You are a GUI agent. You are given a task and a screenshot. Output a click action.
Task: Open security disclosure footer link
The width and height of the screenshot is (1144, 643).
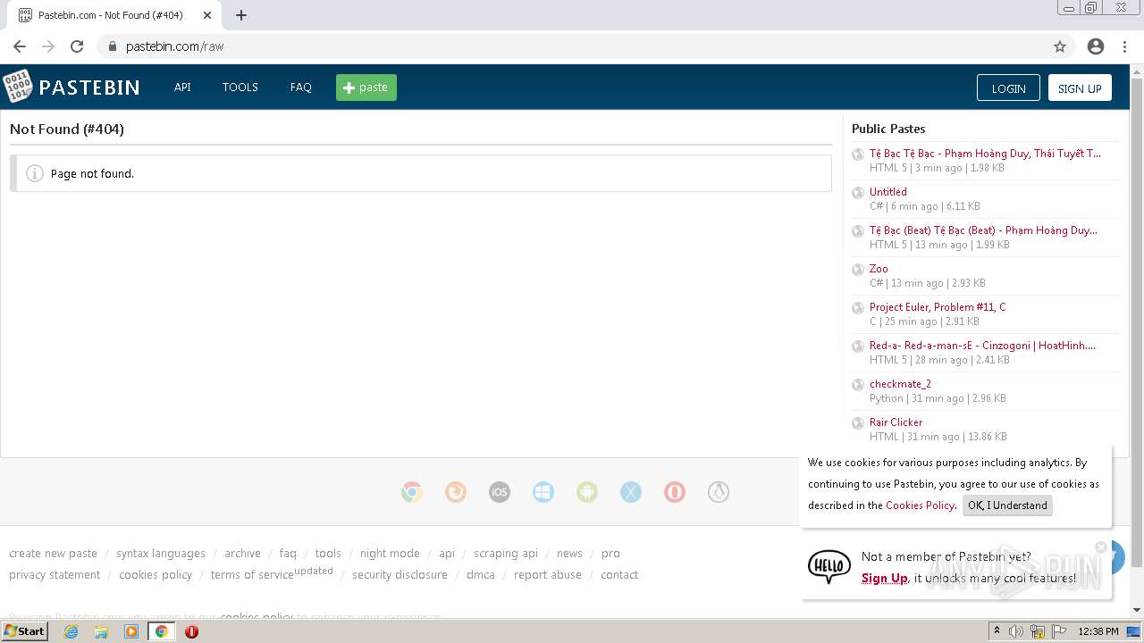click(400, 575)
